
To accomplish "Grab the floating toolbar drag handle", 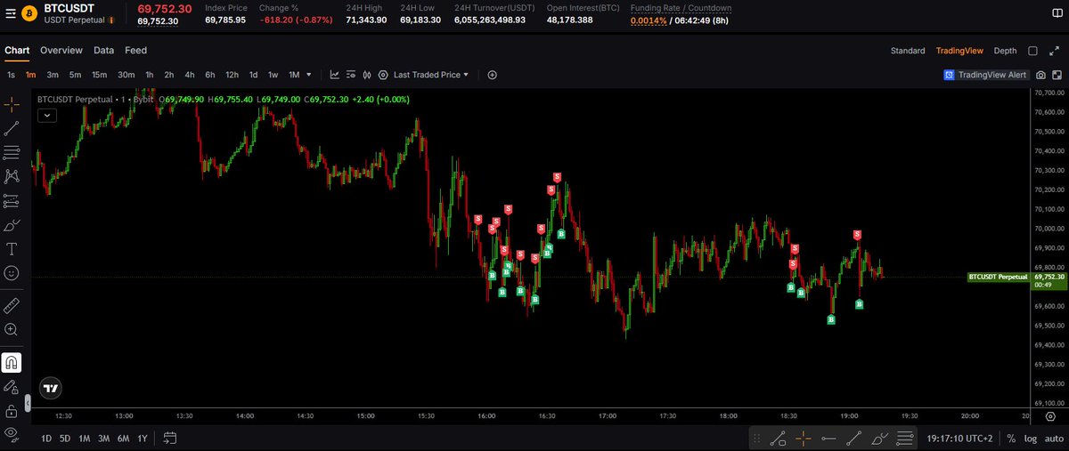I will click(x=756, y=439).
